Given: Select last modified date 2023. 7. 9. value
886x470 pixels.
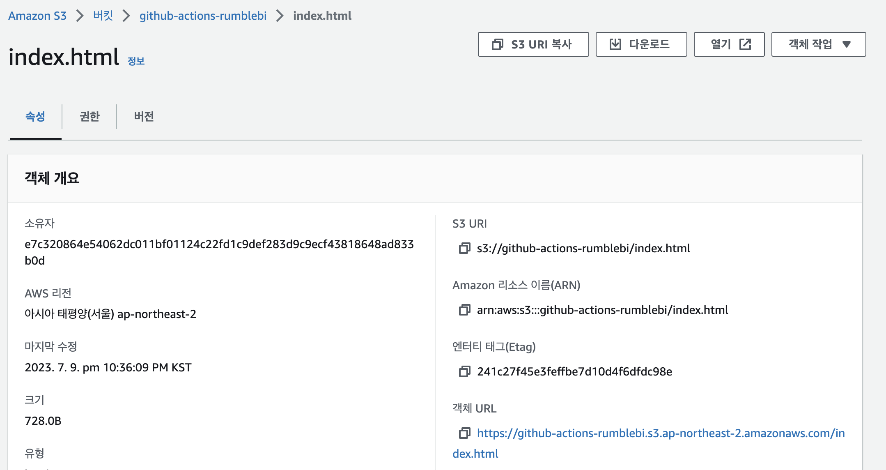Looking at the screenshot, I should coord(108,367).
